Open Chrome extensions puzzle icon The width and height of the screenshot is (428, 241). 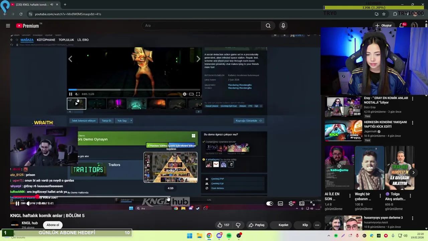(x=395, y=14)
